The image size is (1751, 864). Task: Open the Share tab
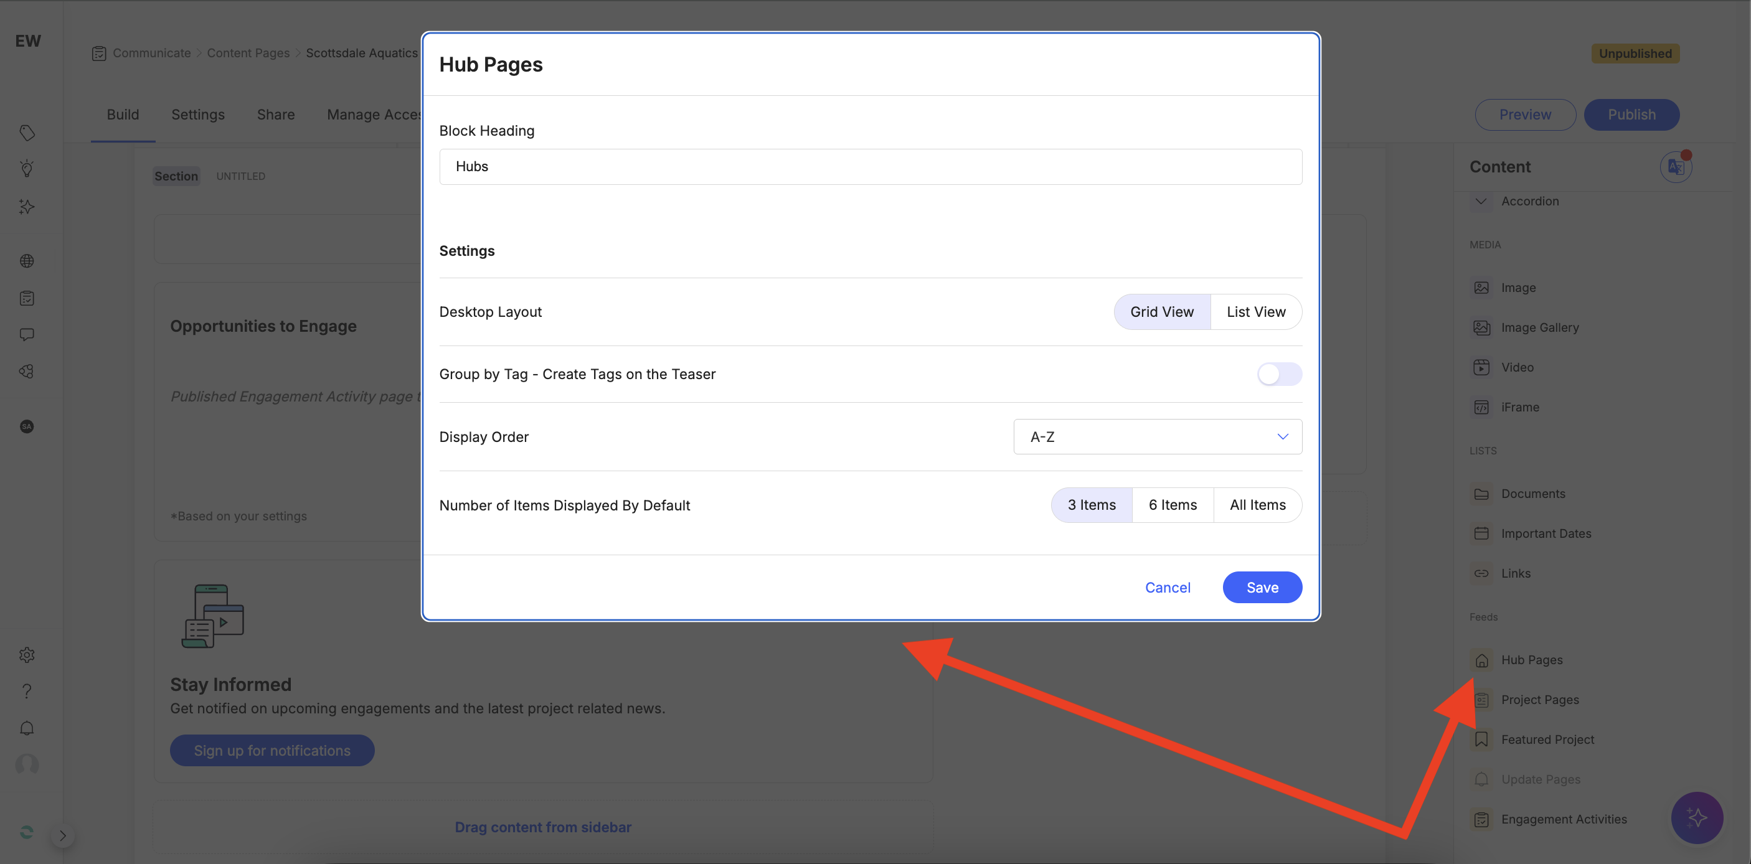tap(275, 114)
